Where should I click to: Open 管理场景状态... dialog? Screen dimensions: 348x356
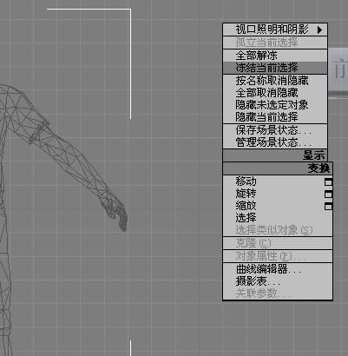pos(275,142)
